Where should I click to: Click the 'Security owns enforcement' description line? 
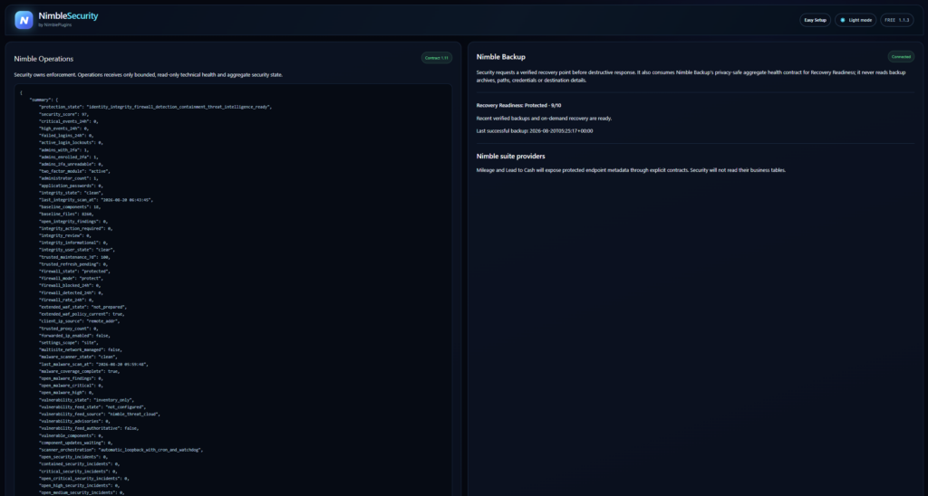(x=148, y=75)
